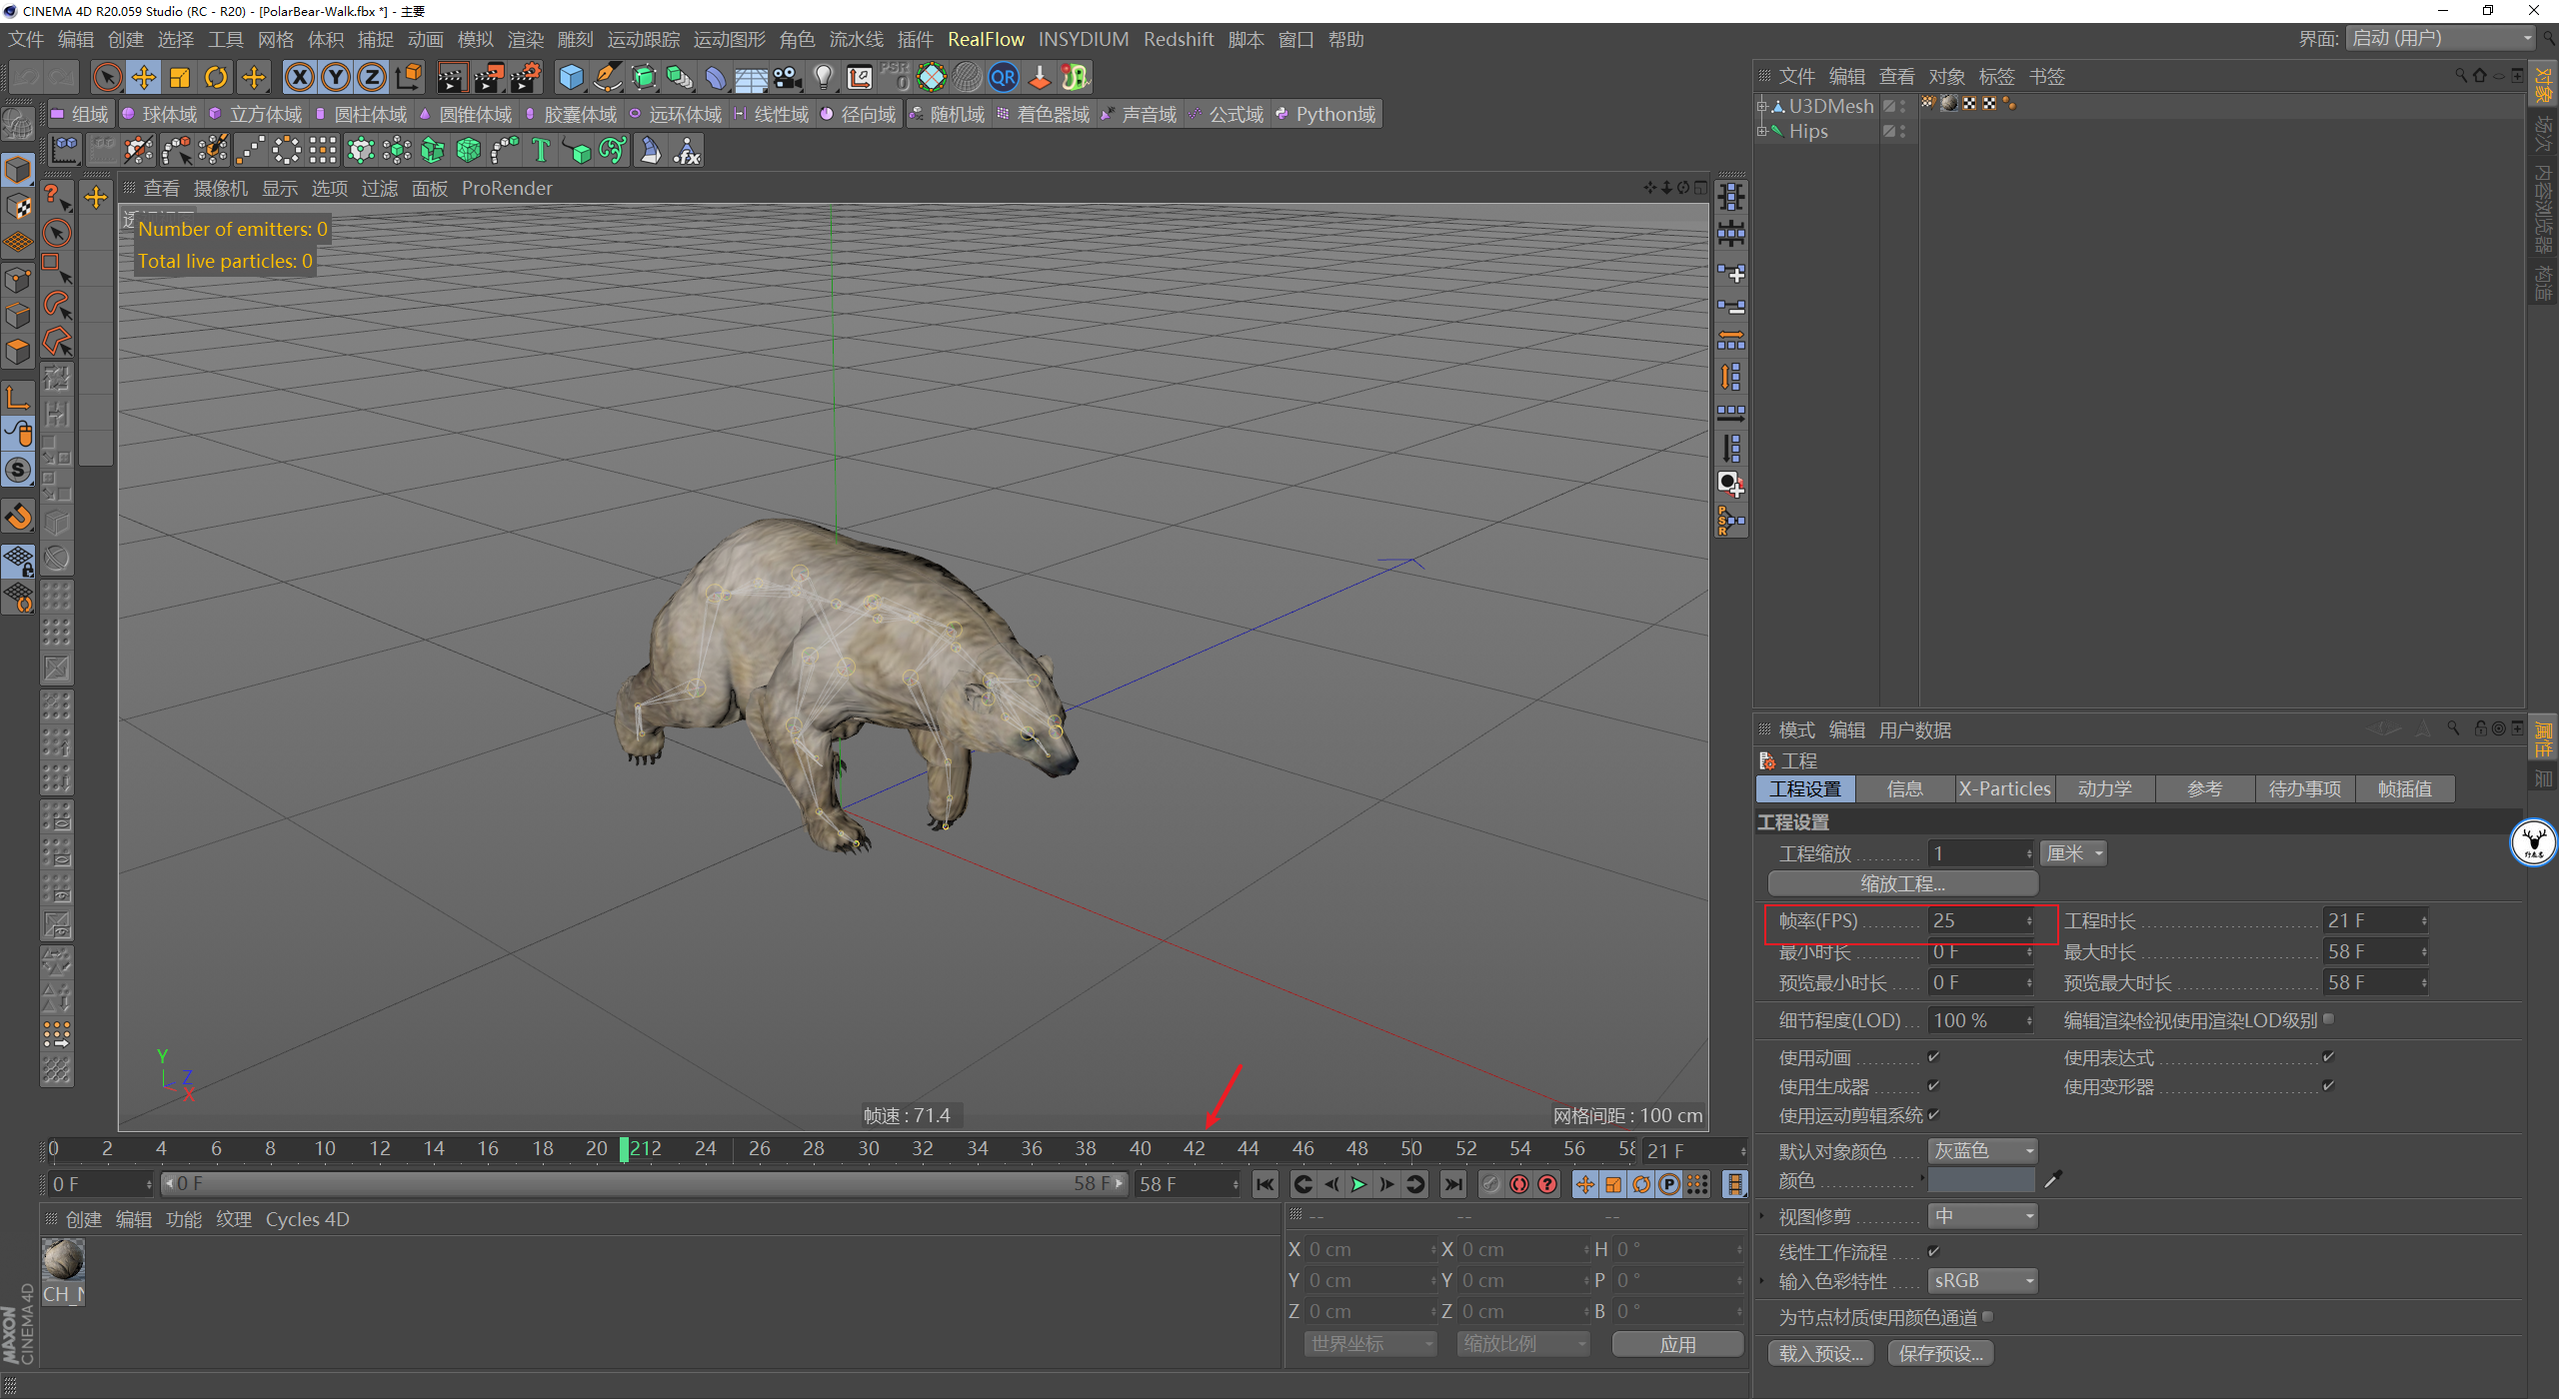
Task: Click the 颜色 color swatch
Action: click(1980, 1180)
